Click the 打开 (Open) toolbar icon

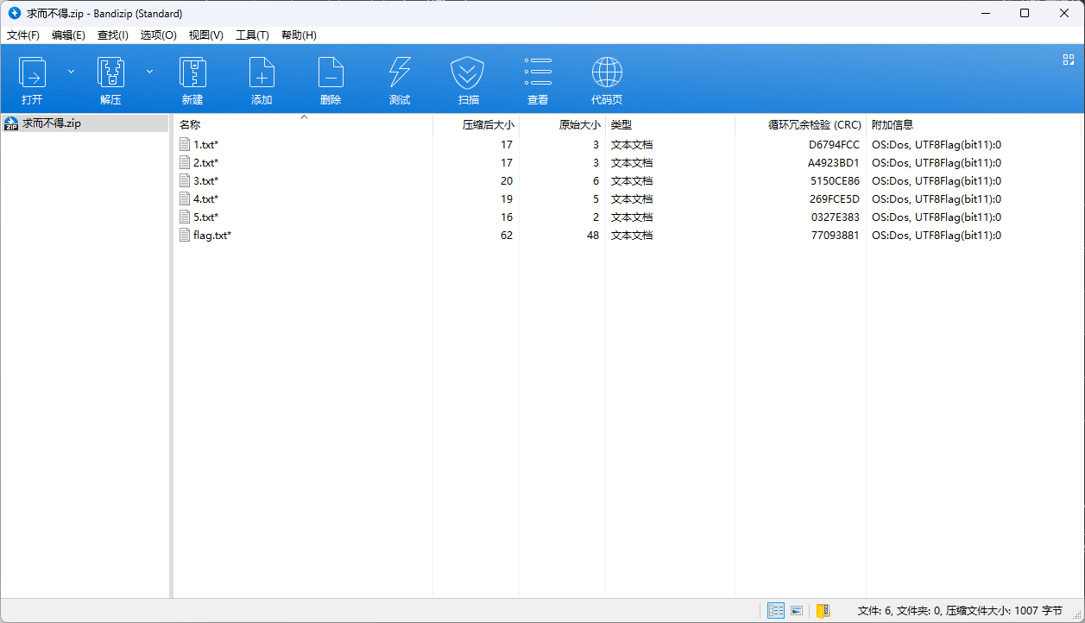click(x=33, y=73)
